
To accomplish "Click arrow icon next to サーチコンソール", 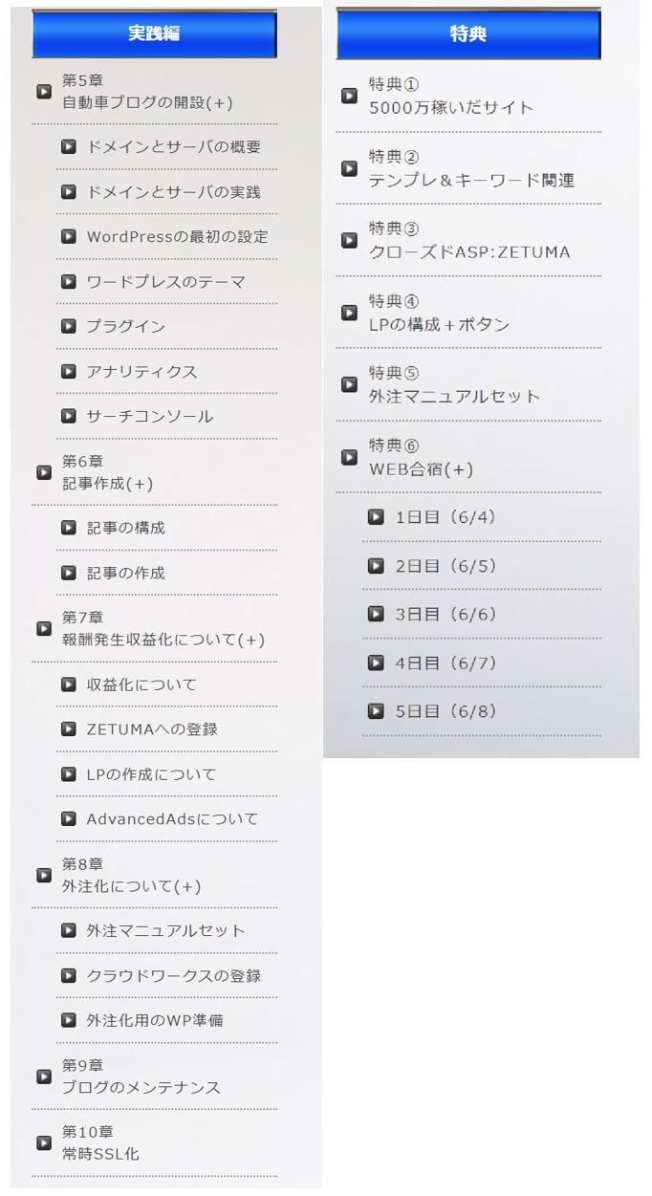I will [69, 416].
